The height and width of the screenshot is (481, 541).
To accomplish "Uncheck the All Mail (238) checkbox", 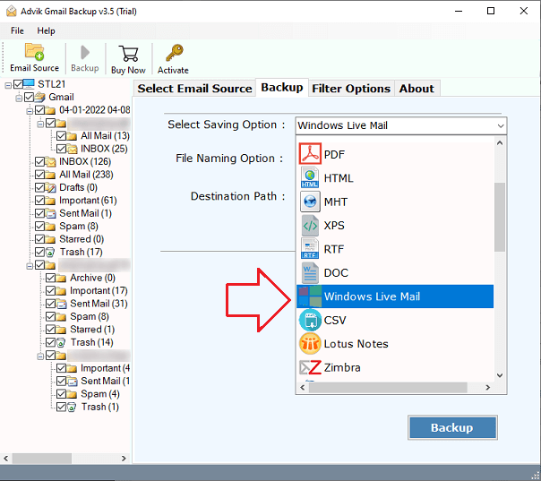I will (39, 175).
